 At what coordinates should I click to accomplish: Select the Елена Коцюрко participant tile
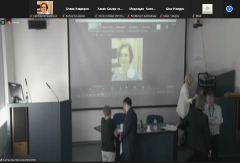[77, 9]
